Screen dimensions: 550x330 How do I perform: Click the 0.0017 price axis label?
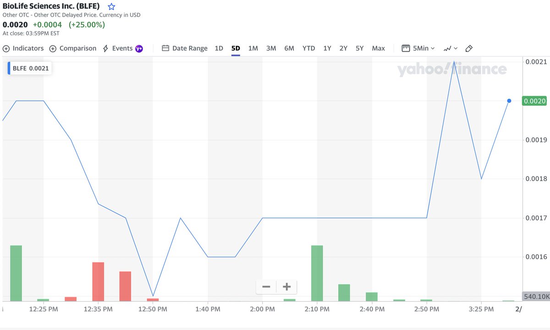(536, 218)
